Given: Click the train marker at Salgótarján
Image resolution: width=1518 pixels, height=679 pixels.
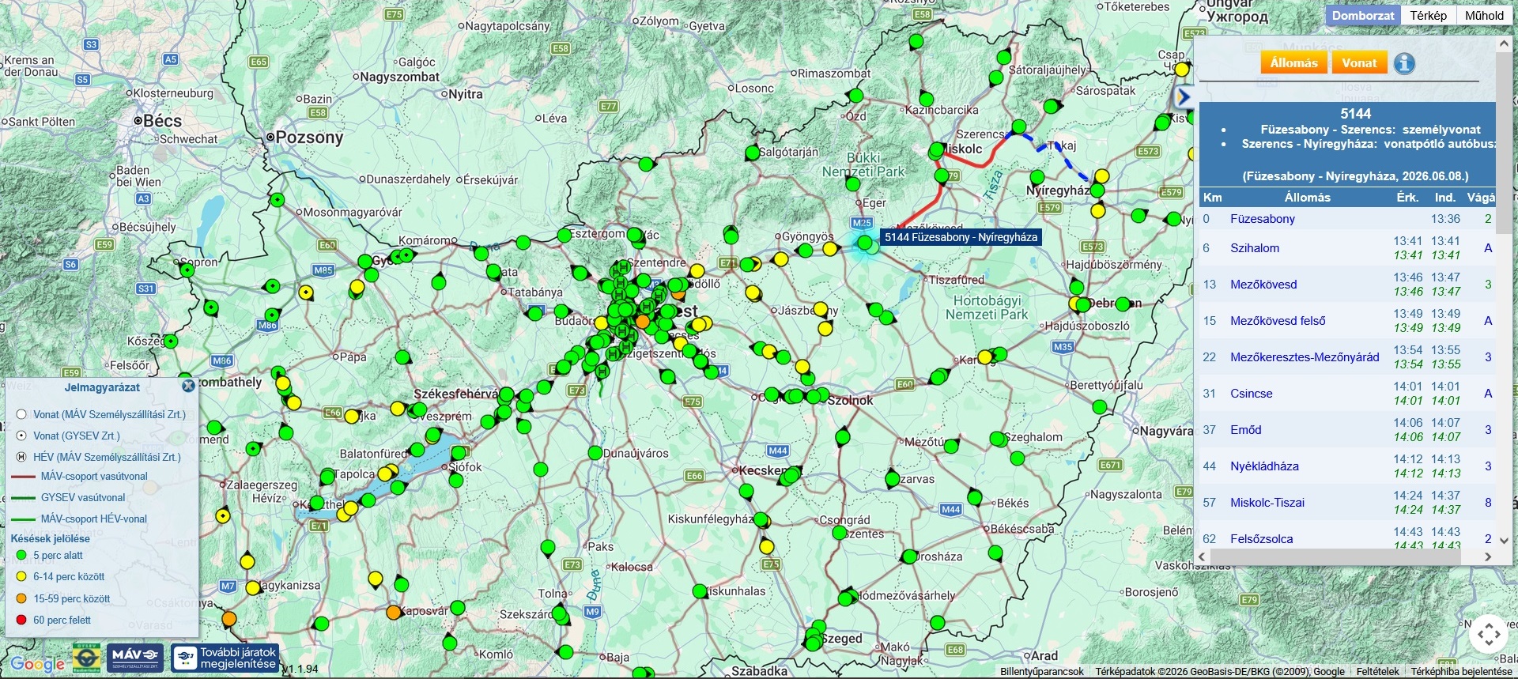Looking at the screenshot, I should (x=753, y=153).
